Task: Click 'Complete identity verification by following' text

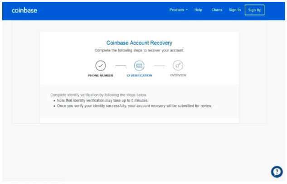Action: (98, 95)
